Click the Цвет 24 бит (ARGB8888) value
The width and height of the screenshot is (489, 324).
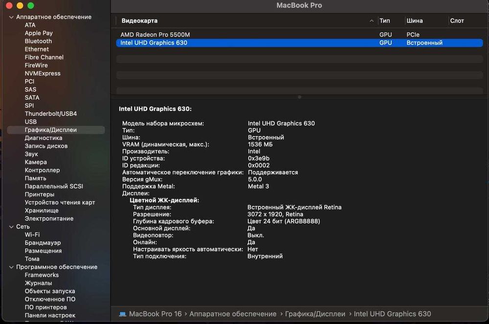coord(284,221)
